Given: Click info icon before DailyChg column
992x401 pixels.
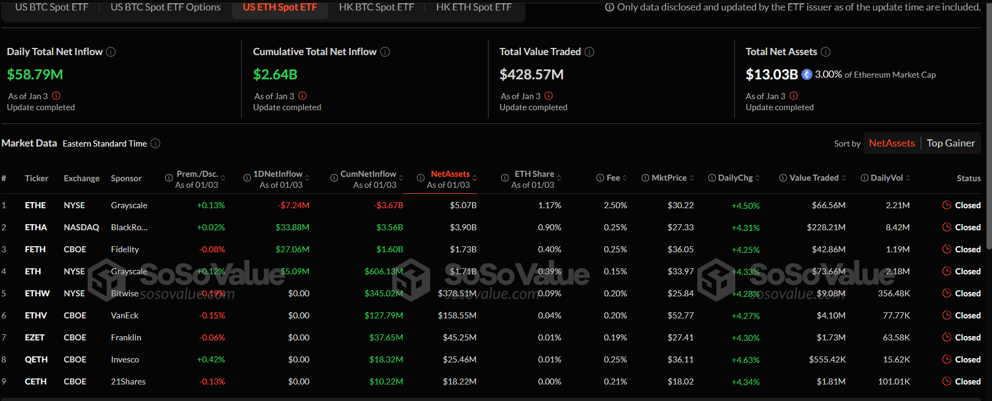Looking at the screenshot, I should click(712, 178).
